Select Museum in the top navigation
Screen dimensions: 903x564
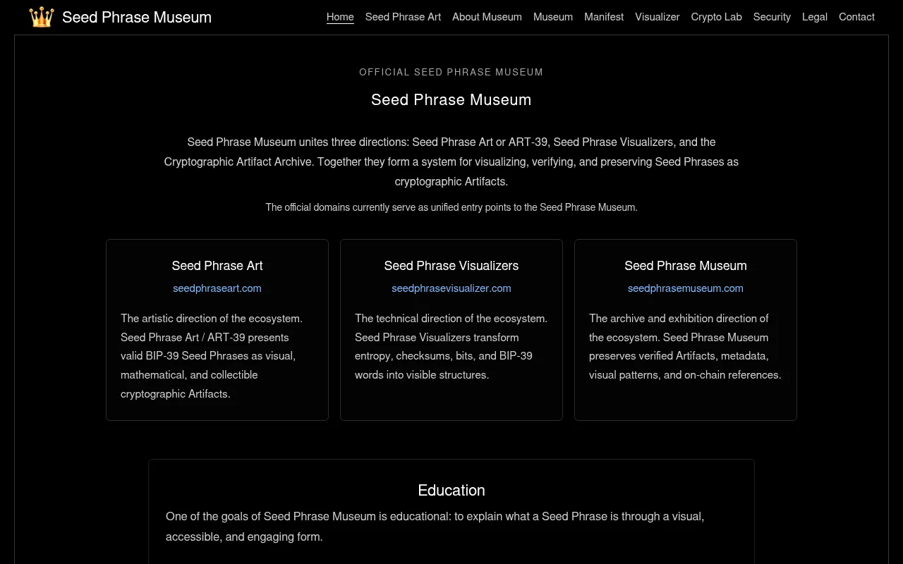(553, 17)
